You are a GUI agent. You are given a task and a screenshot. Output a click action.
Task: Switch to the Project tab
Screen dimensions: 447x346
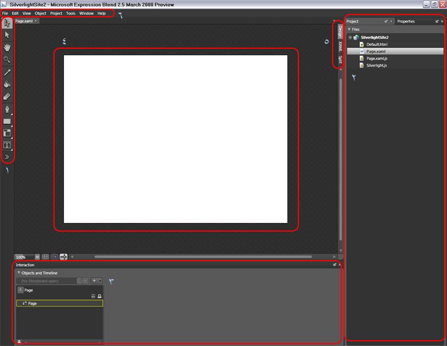[x=352, y=21]
